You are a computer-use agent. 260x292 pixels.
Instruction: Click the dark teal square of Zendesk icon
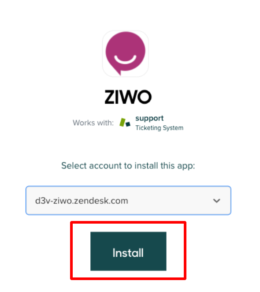(128, 124)
